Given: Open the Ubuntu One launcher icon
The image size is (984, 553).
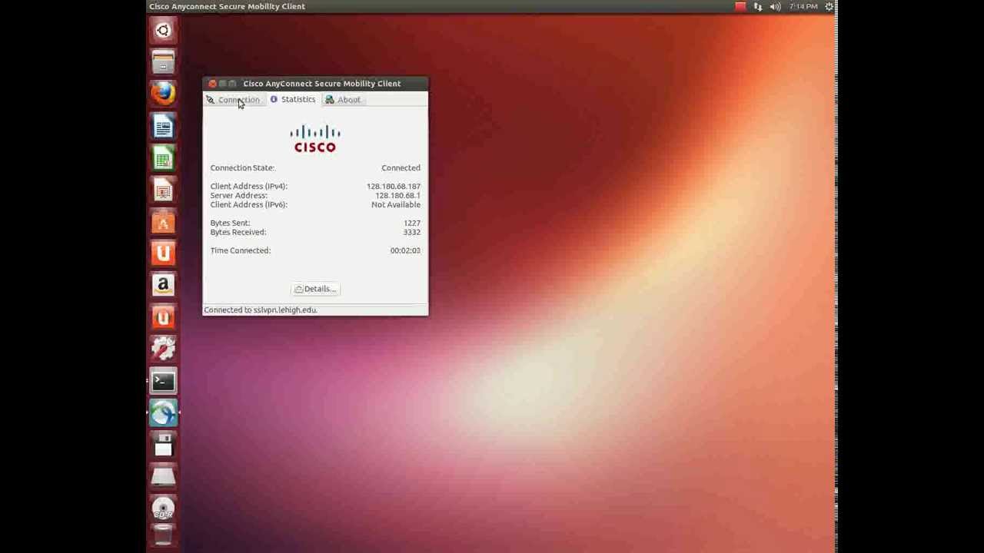Looking at the screenshot, I should coord(163,253).
